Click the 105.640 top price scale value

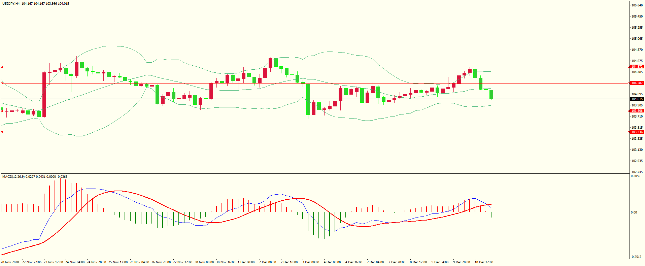point(637,5)
